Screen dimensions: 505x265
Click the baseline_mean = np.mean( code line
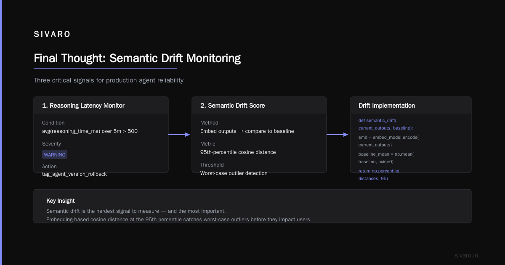(x=386, y=154)
